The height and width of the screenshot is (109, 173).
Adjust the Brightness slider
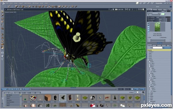[154, 15]
